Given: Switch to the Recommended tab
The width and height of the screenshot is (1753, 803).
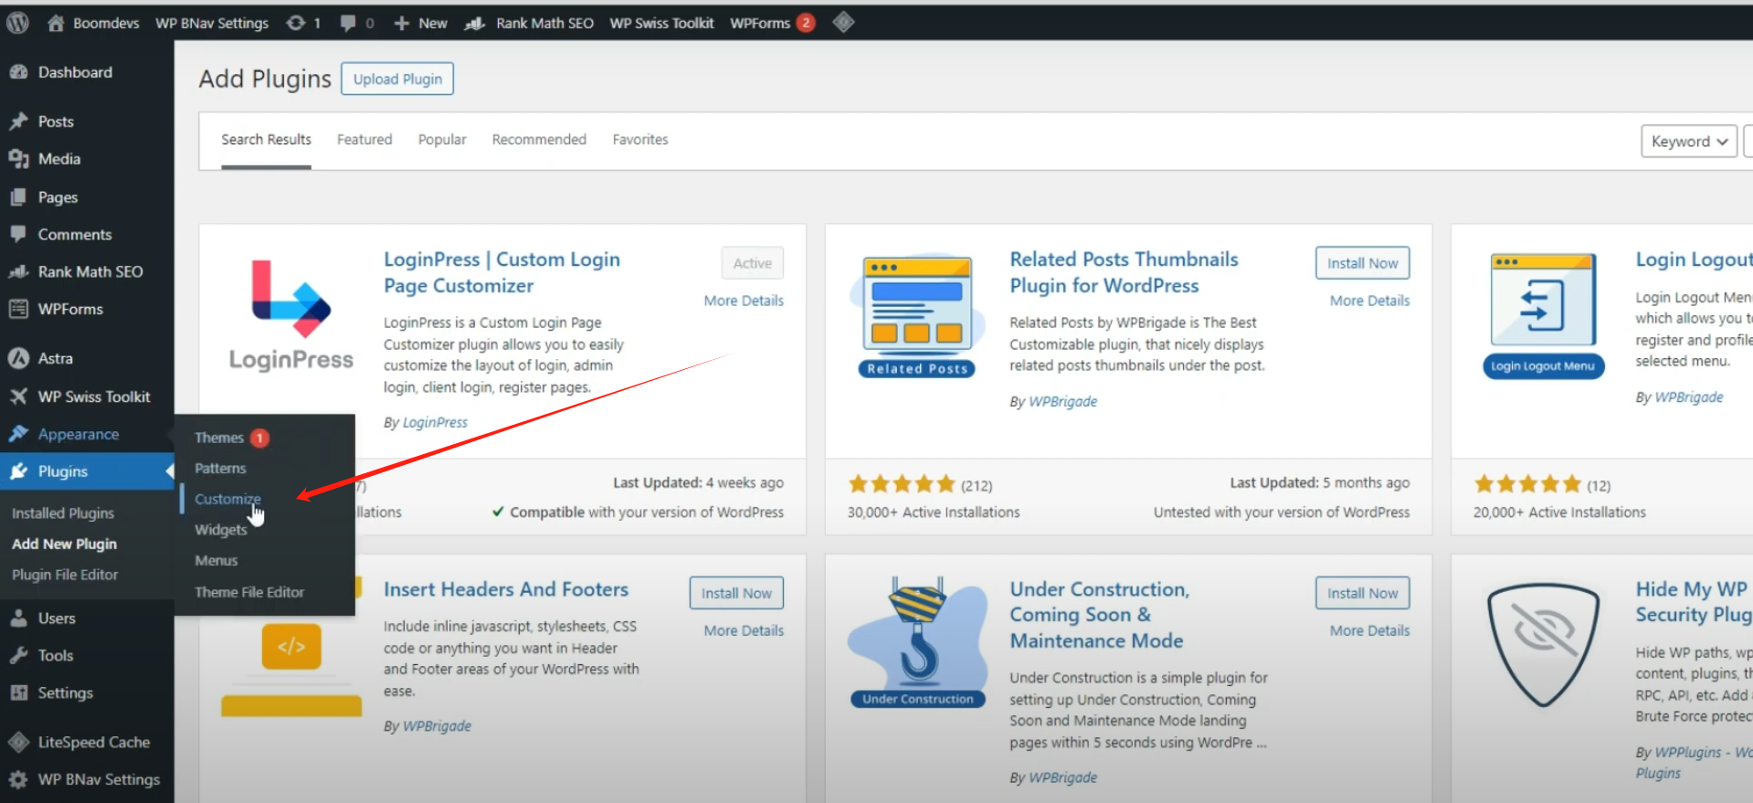Looking at the screenshot, I should [539, 140].
